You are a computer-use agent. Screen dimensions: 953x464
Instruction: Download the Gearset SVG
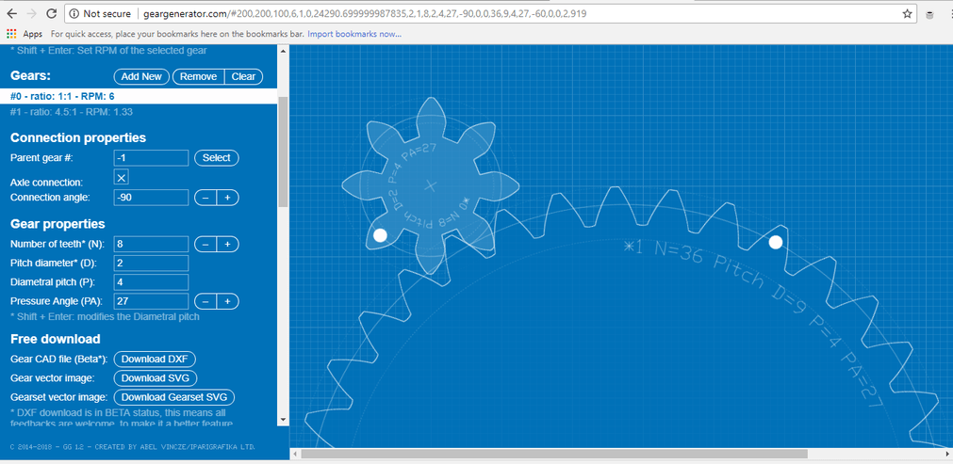click(173, 397)
